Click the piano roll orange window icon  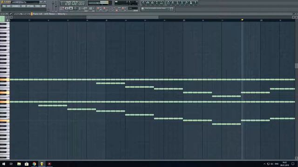click(32, 14)
